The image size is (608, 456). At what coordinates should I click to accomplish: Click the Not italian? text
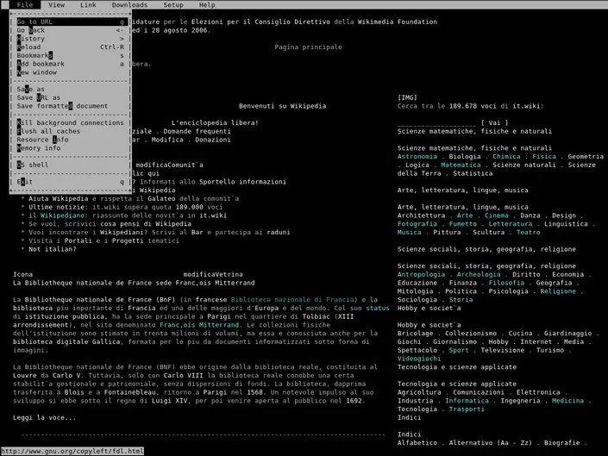click(x=53, y=249)
